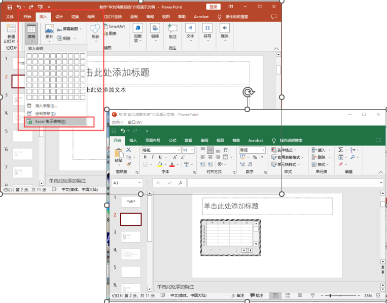The height and width of the screenshot is (303, 387).
Task: Open the font name dropdown showing 等线
Action: pos(179,150)
